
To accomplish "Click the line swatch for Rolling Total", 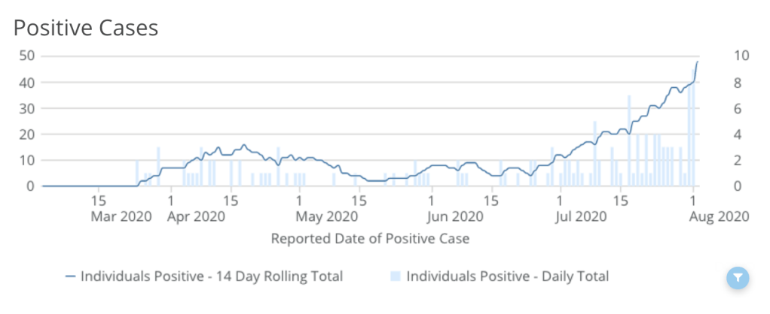I will pos(71,276).
